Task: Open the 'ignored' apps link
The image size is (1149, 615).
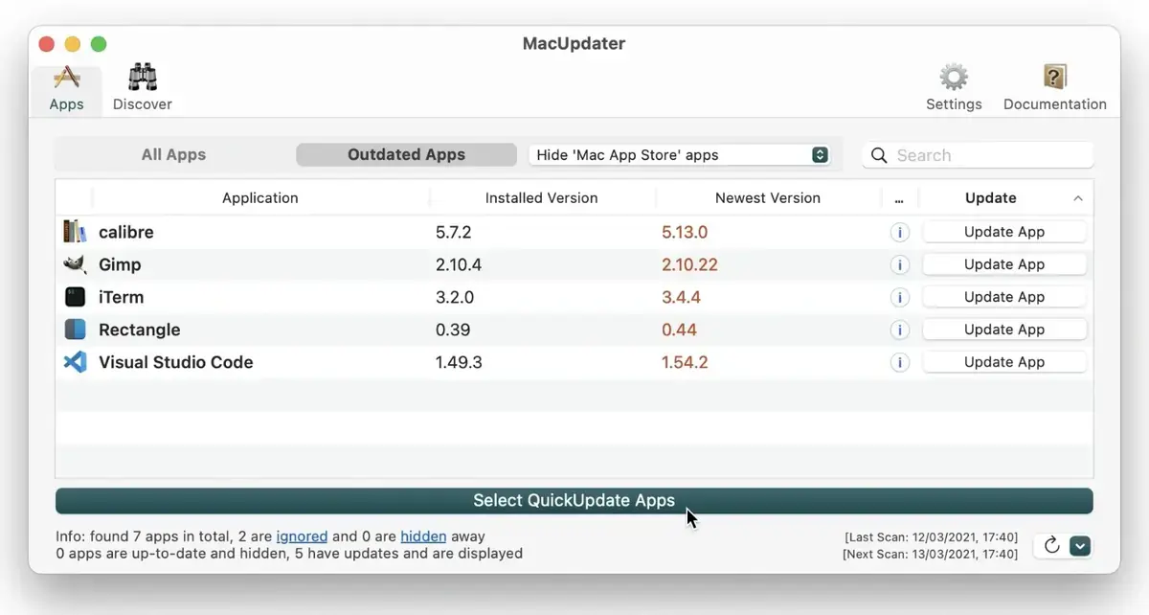Action: (x=302, y=535)
